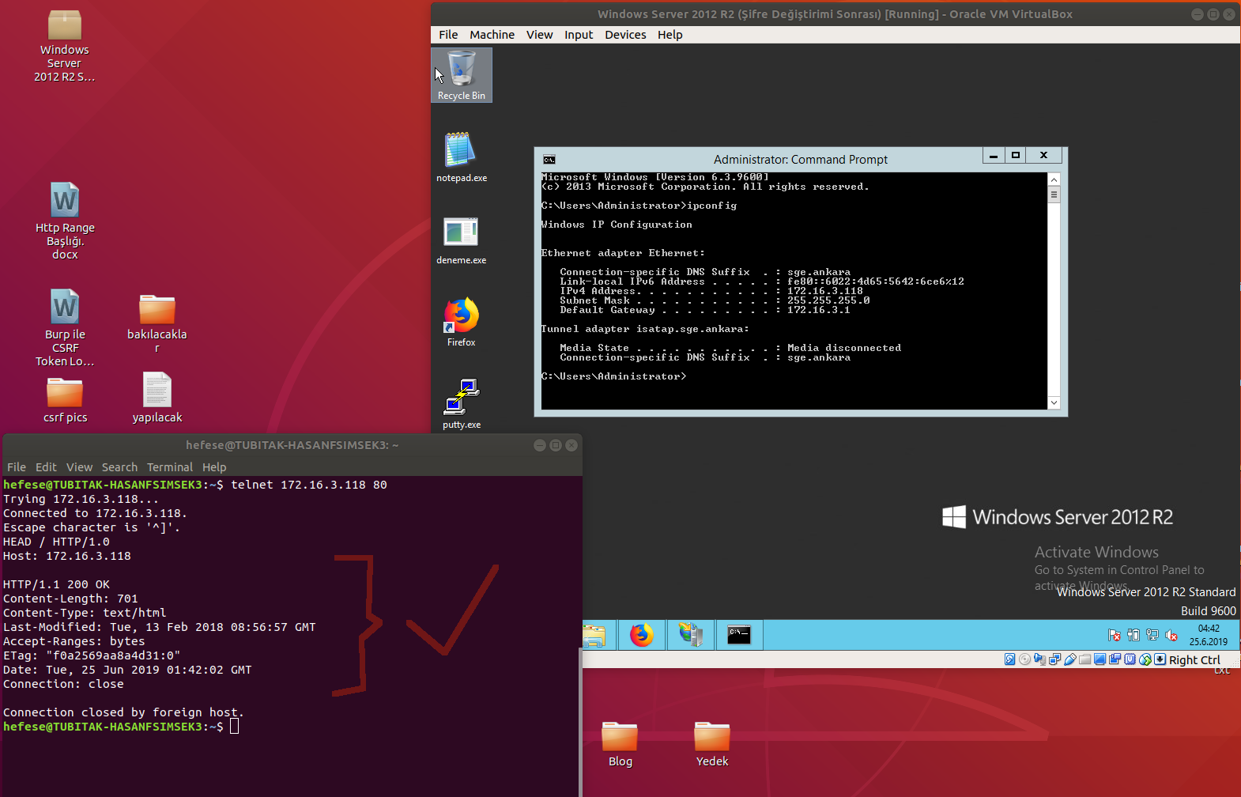Click the network tray icon in Windows Server
This screenshot has width=1241, height=797.
pos(1152,635)
